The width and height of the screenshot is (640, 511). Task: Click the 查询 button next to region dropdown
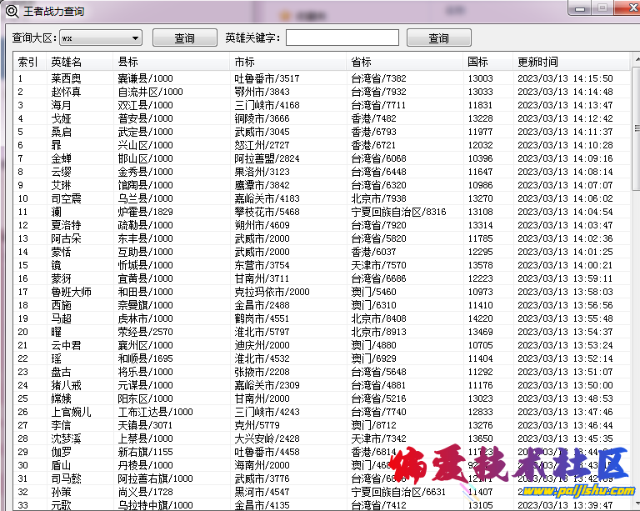click(184, 38)
